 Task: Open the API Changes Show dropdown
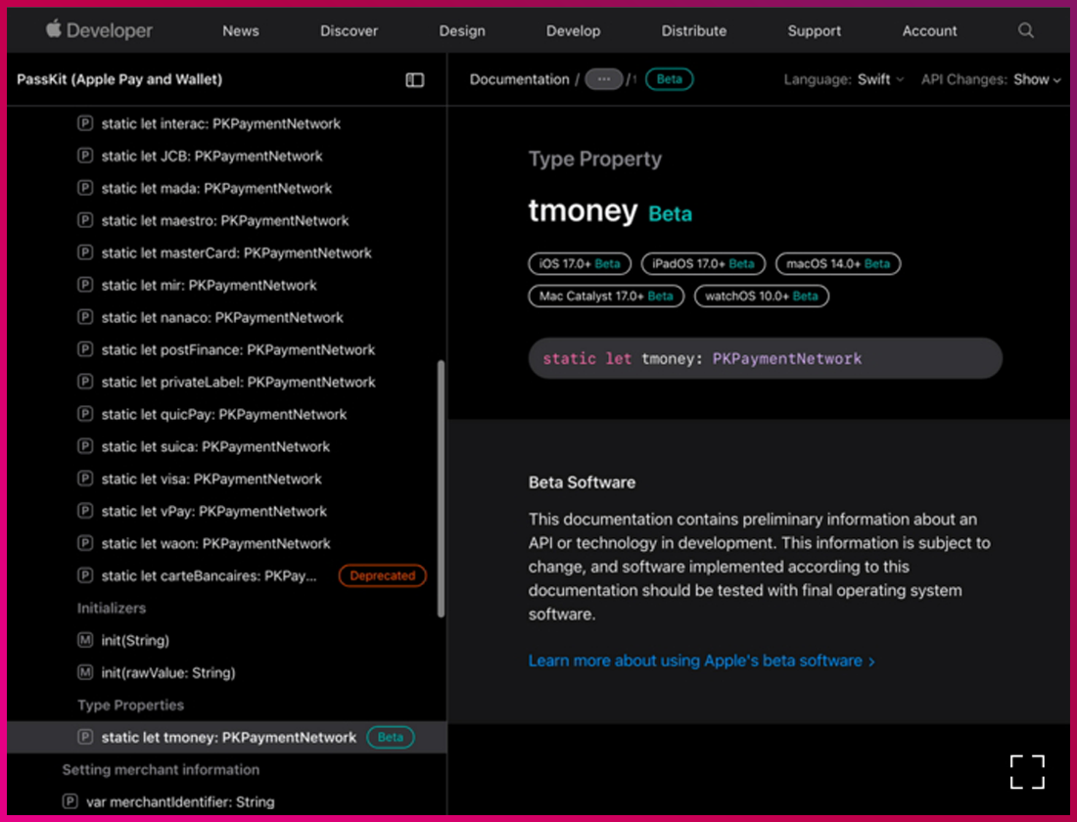click(1037, 80)
